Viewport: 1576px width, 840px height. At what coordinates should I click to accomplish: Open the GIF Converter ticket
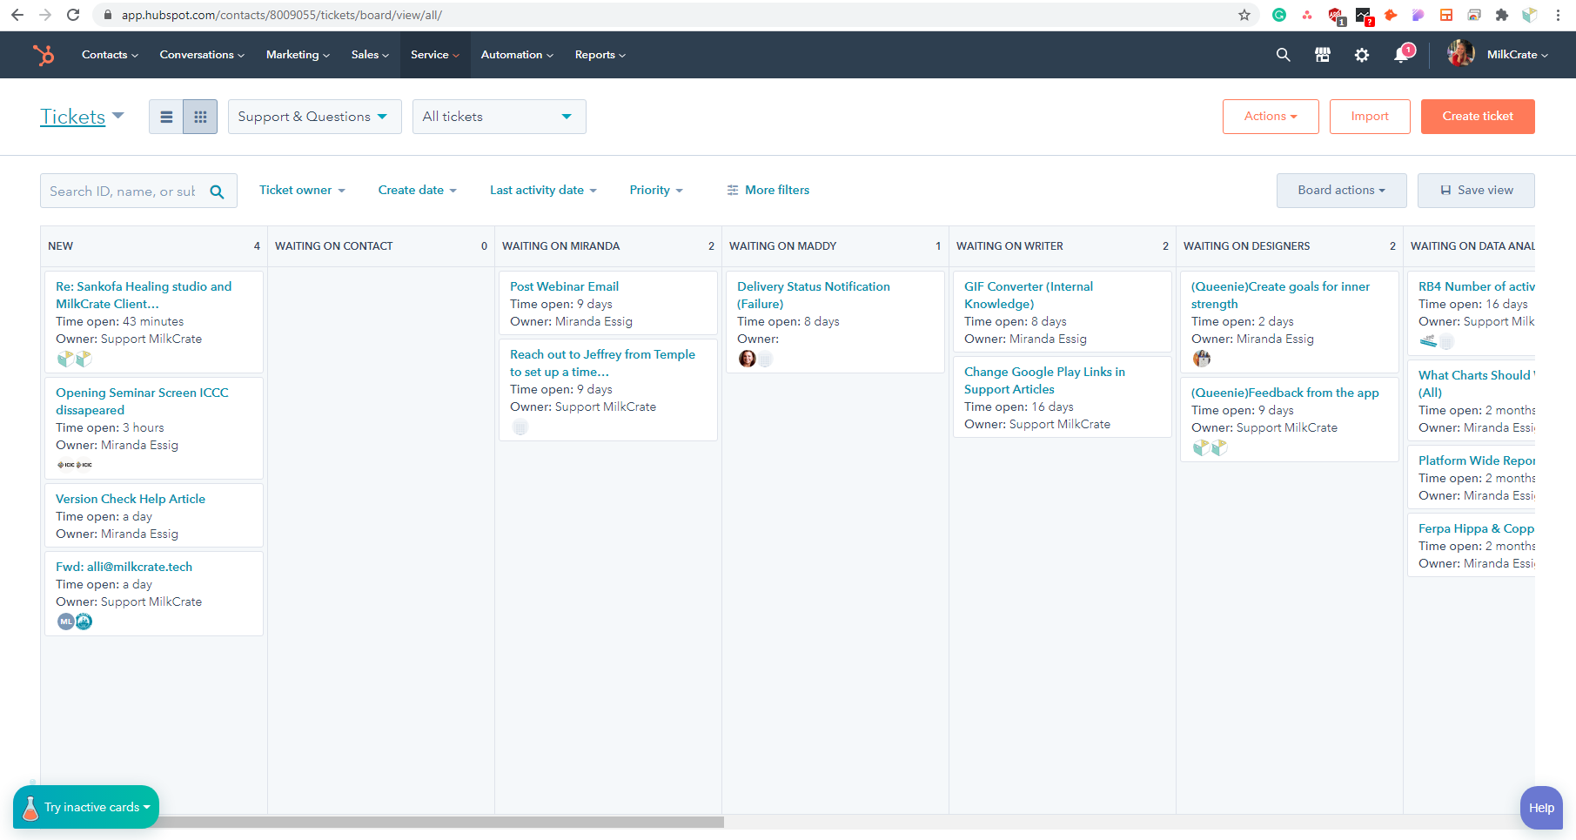pyautogui.click(x=1028, y=295)
